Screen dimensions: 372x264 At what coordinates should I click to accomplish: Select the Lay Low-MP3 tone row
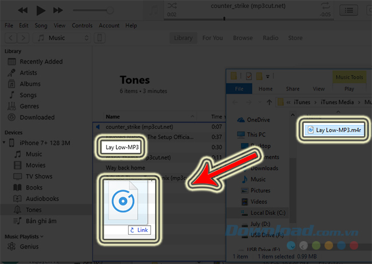159,147
